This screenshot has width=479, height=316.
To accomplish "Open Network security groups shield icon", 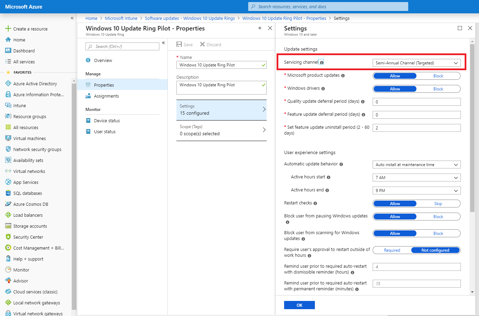I will tap(8, 149).
